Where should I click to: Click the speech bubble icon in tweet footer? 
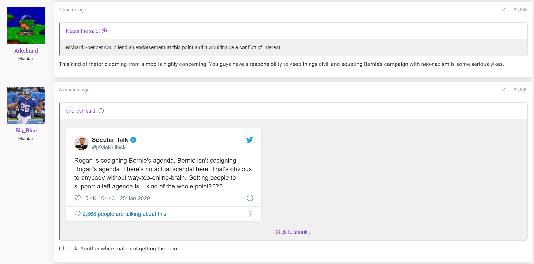[77, 214]
